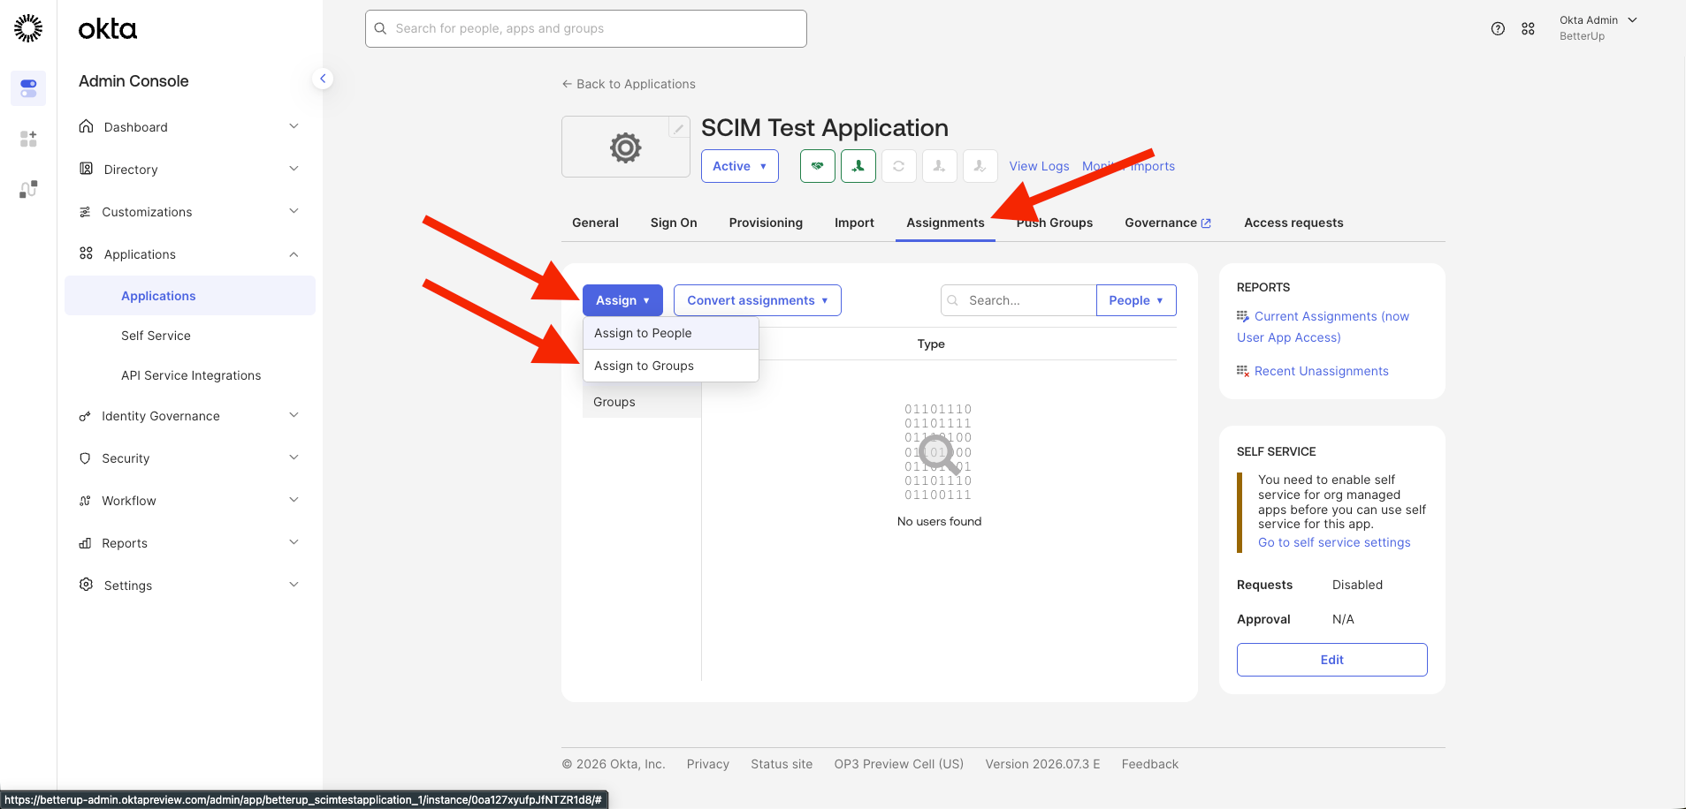Click the Applications grid icon in sidebar
This screenshot has width=1686, height=809.
click(86, 253)
